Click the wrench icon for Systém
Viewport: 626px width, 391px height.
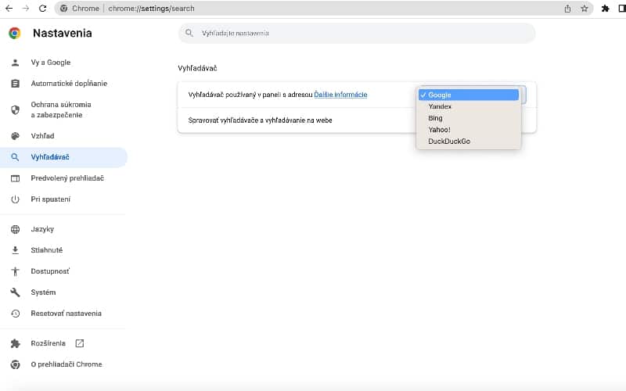click(15, 292)
